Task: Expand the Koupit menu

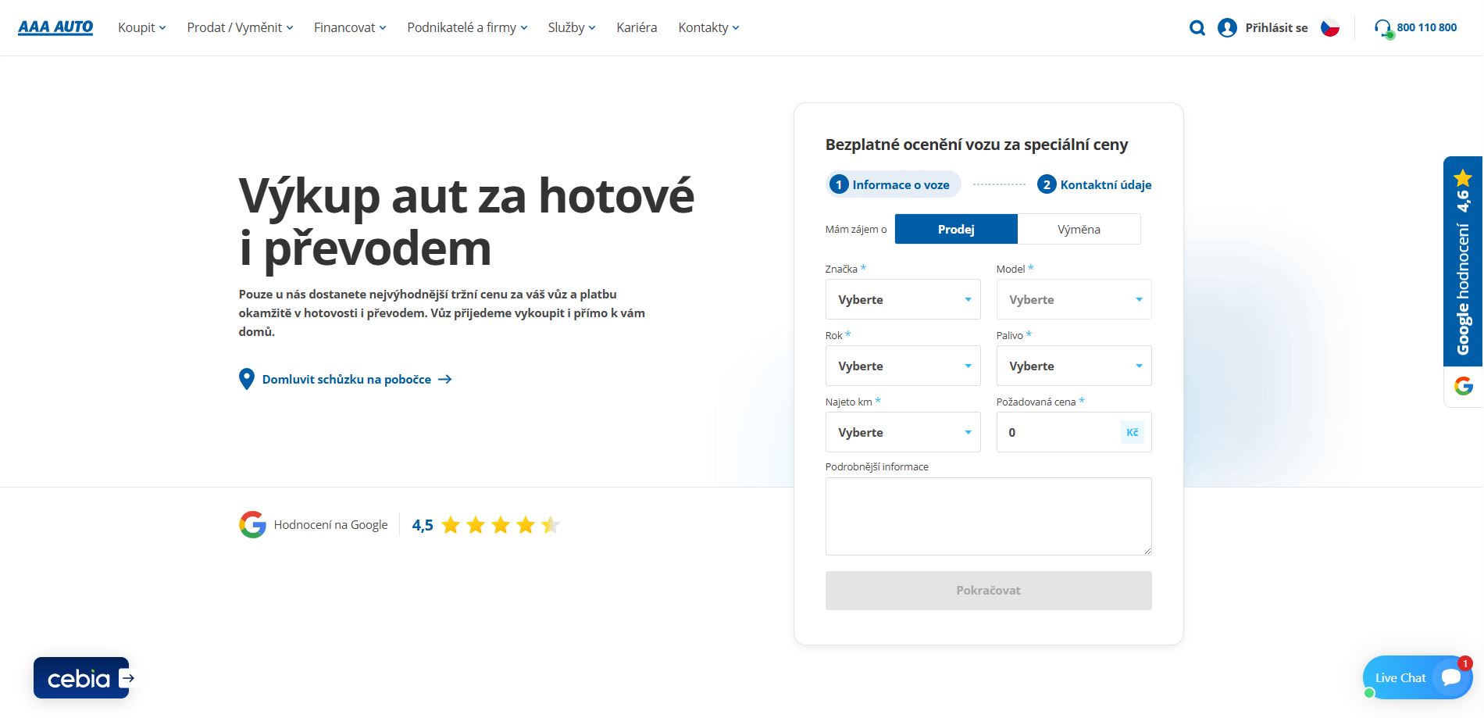Action: click(141, 27)
